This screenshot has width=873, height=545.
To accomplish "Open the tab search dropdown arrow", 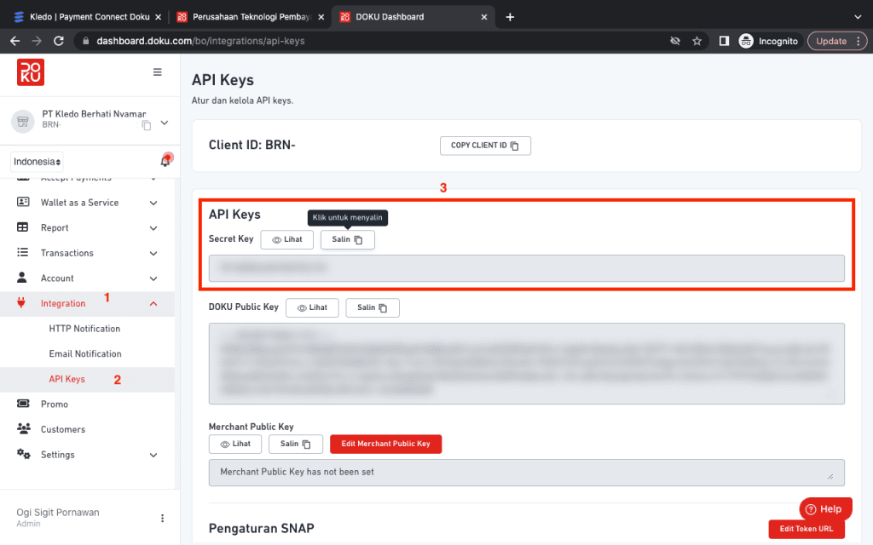I will pyautogui.click(x=858, y=17).
